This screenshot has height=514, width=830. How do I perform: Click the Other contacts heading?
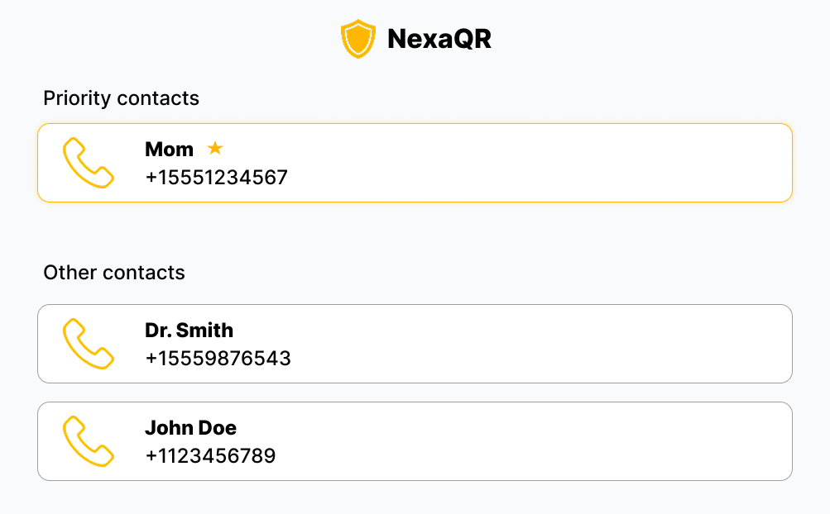click(114, 272)
